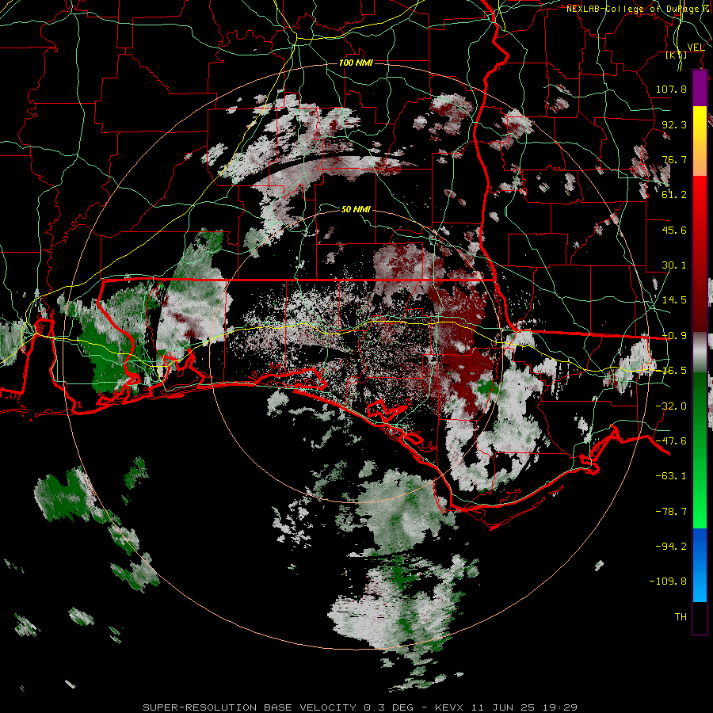This screenshot has width=713, height=713.
Task: Click the 100 NMI range ring label
Action: [356, 63]
